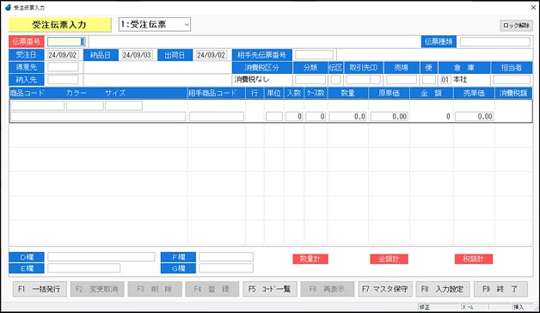Image resolution: width=540 pixels, height=313 pixels.
Task: Click the E欄 input field
Action: click(x=84, y=268)
